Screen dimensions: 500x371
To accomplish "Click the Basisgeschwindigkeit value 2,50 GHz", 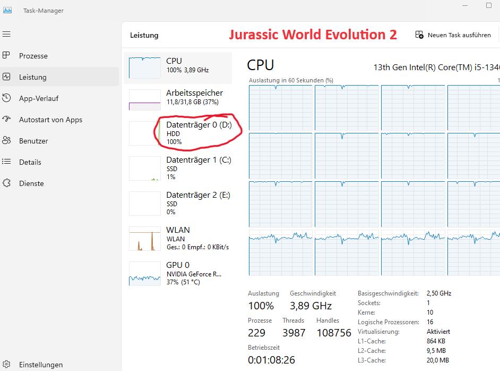I will click(x=439, y=293).
